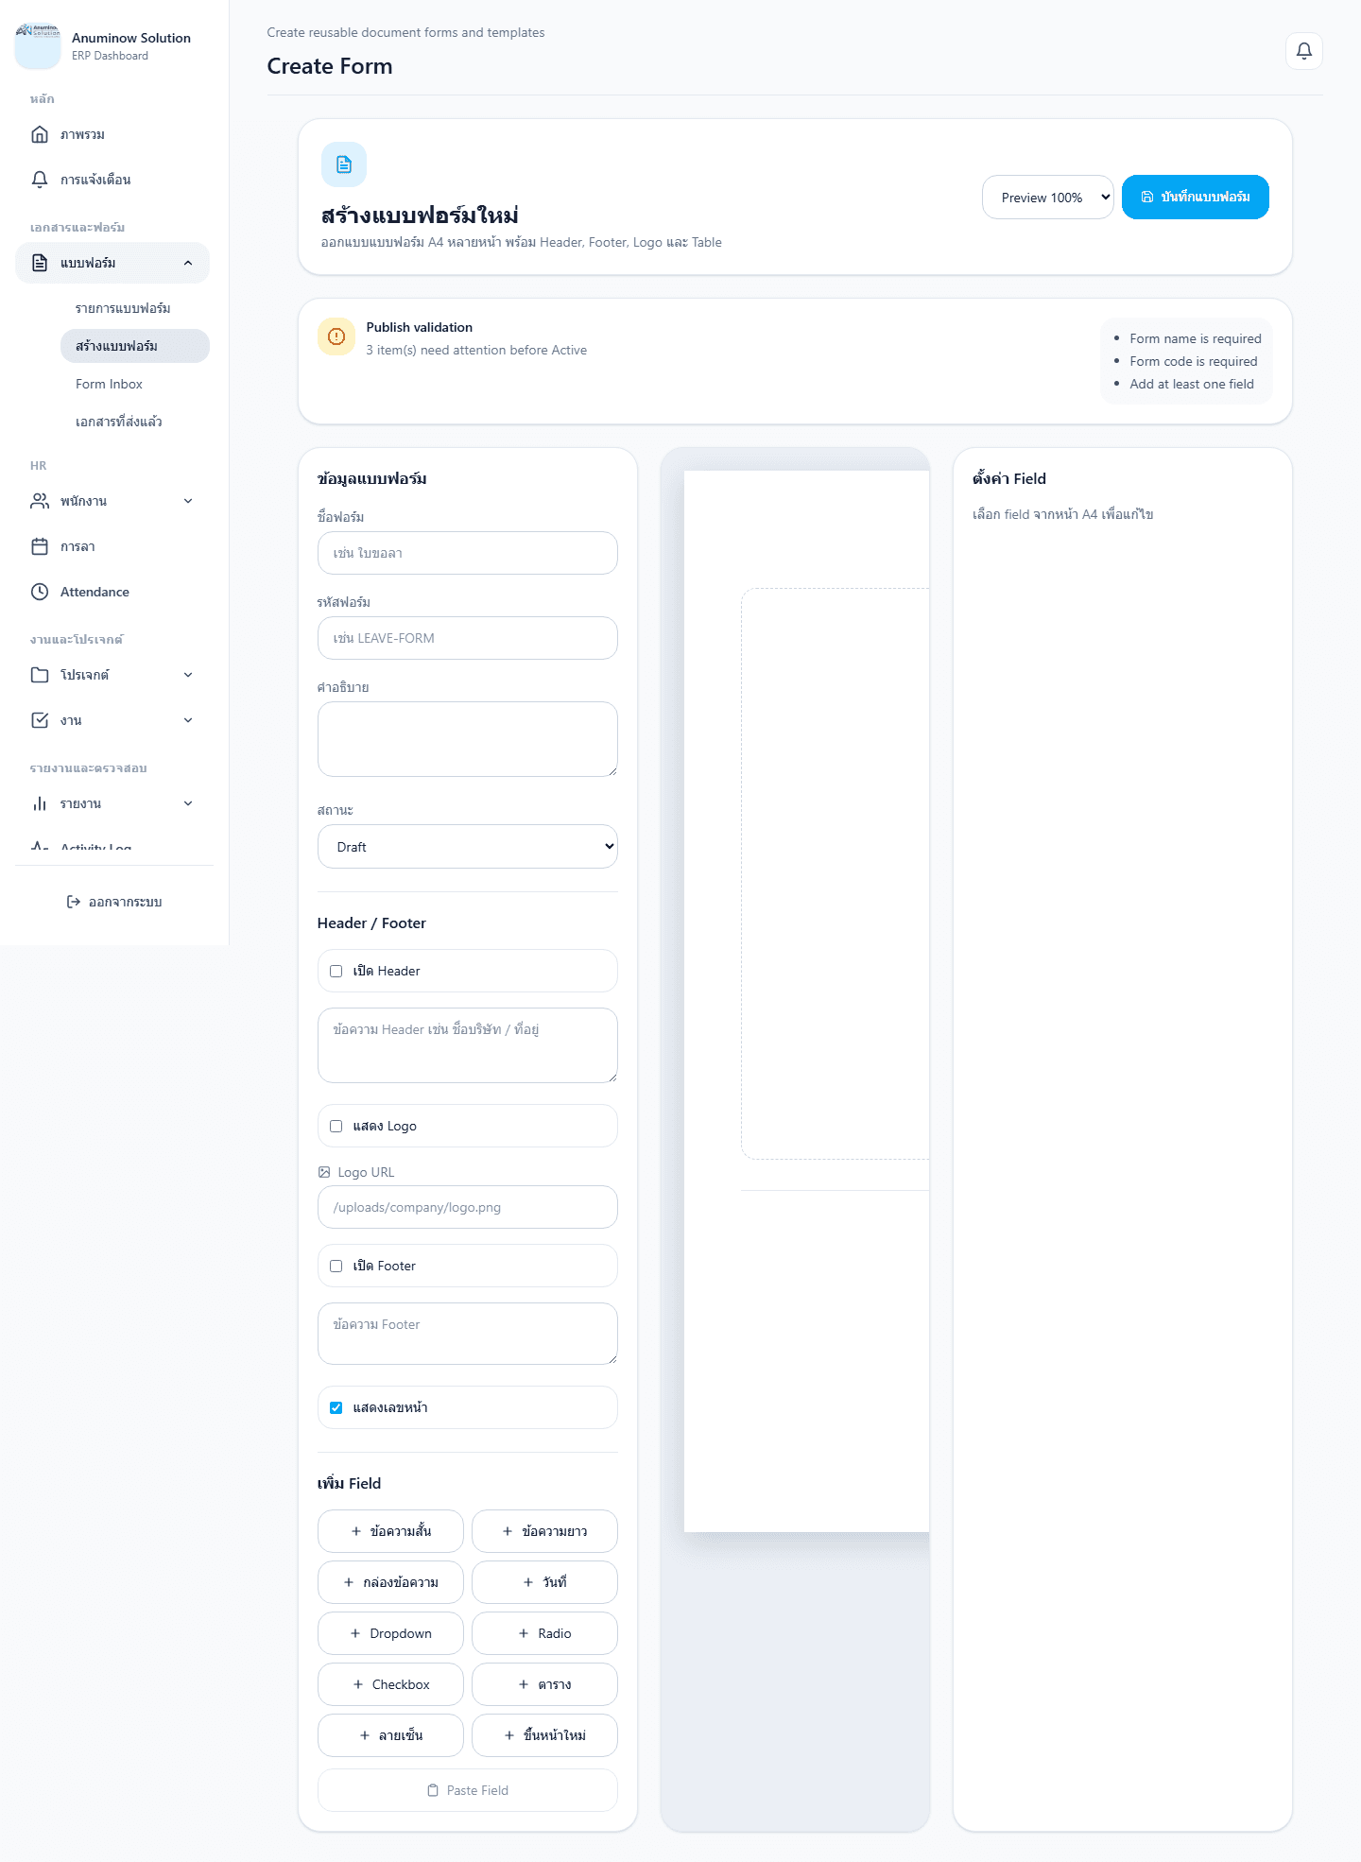This screenshot has width=1361, height=1862.
Task: Add a Radio field
Action: (544, 1633)
